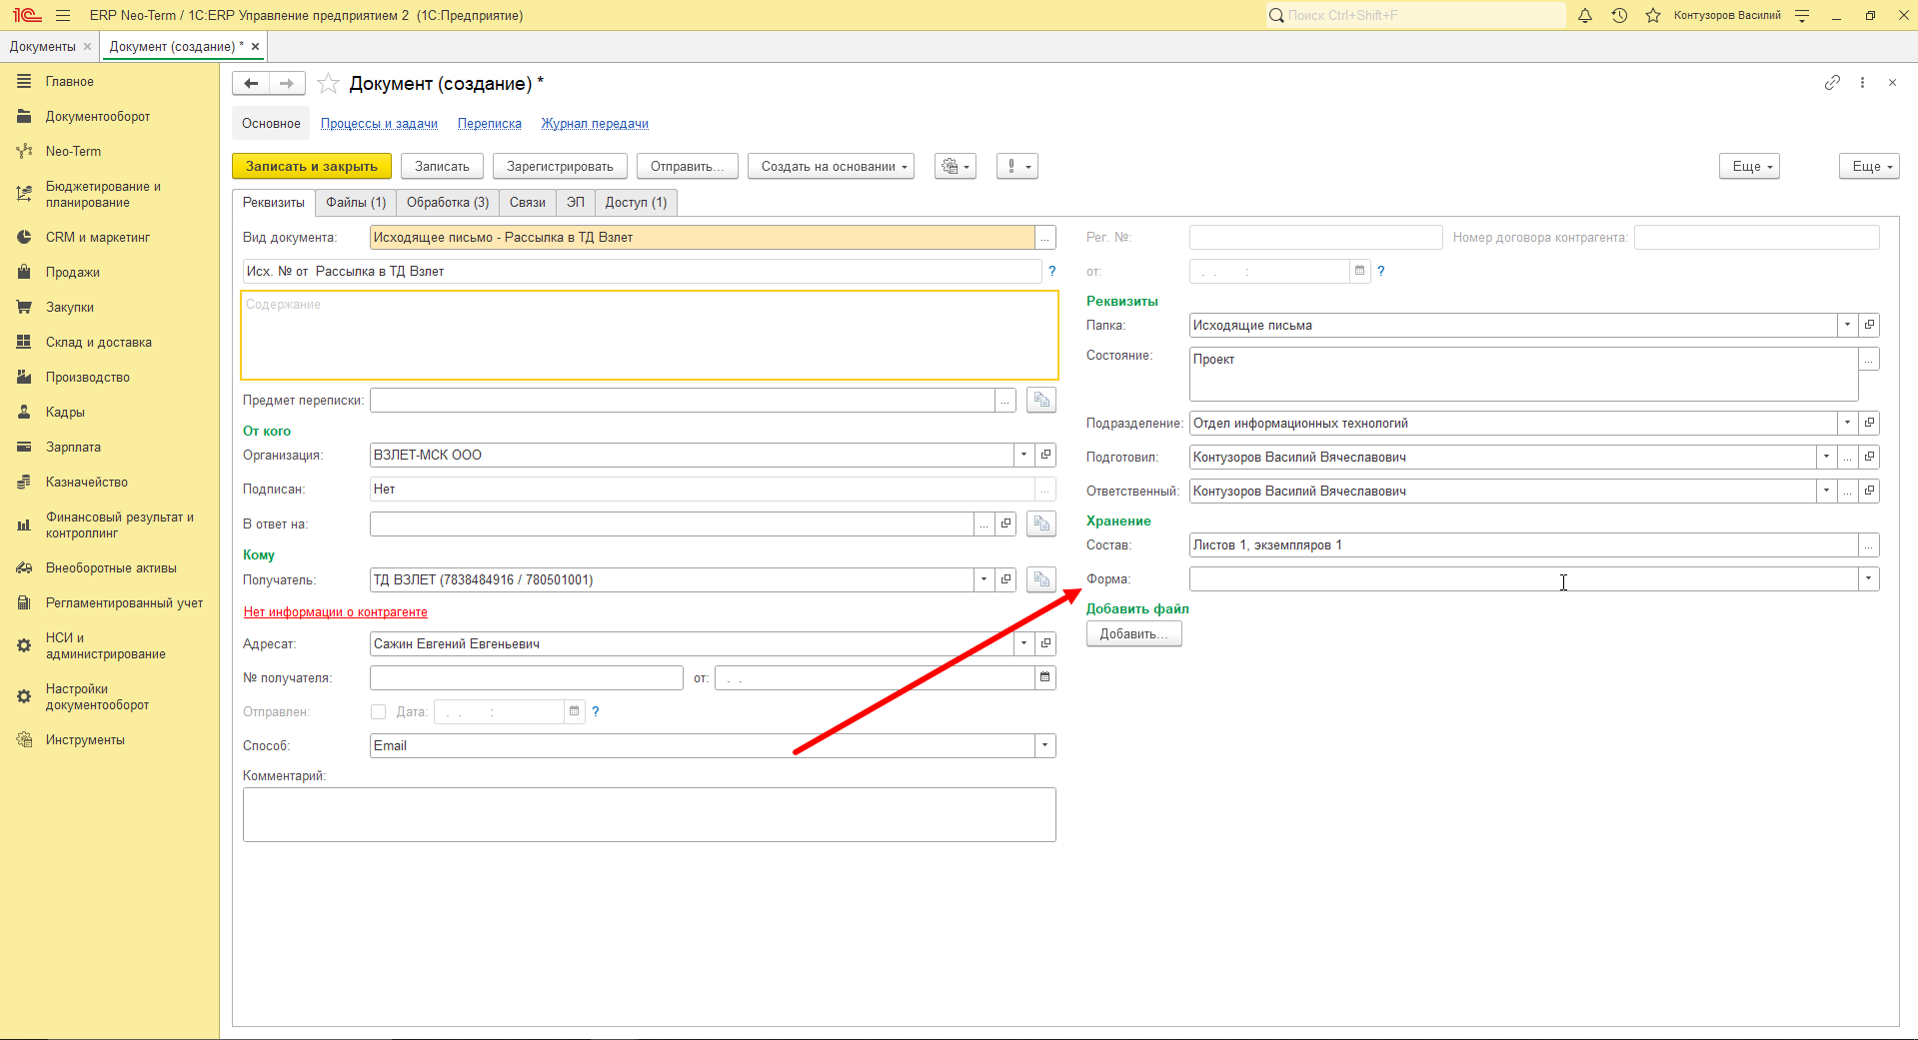Open Организация record with open icon
The image size is (1918, 1040).
pos(1045,455)
